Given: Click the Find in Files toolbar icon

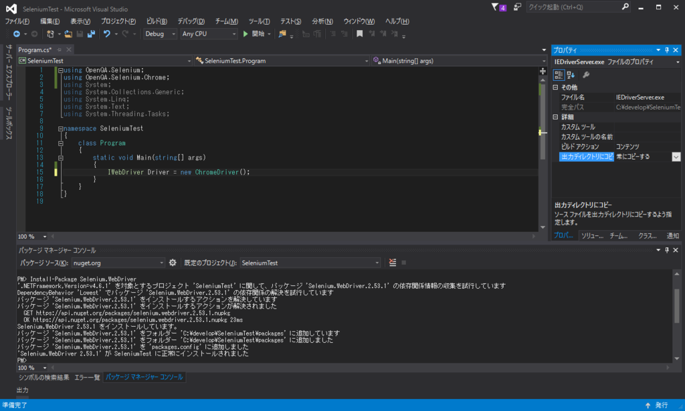Looking at the screenshot, I should tap(282, 33).
